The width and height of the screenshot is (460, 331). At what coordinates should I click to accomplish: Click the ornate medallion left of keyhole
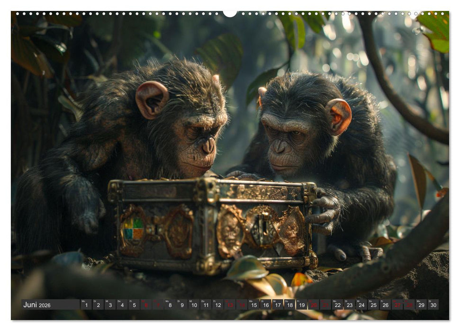230,230
